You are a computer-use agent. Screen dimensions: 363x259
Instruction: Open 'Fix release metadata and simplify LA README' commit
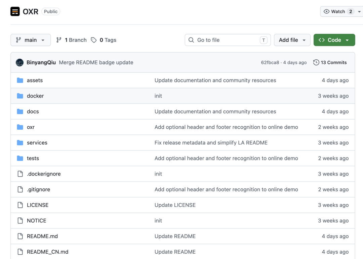211,143
